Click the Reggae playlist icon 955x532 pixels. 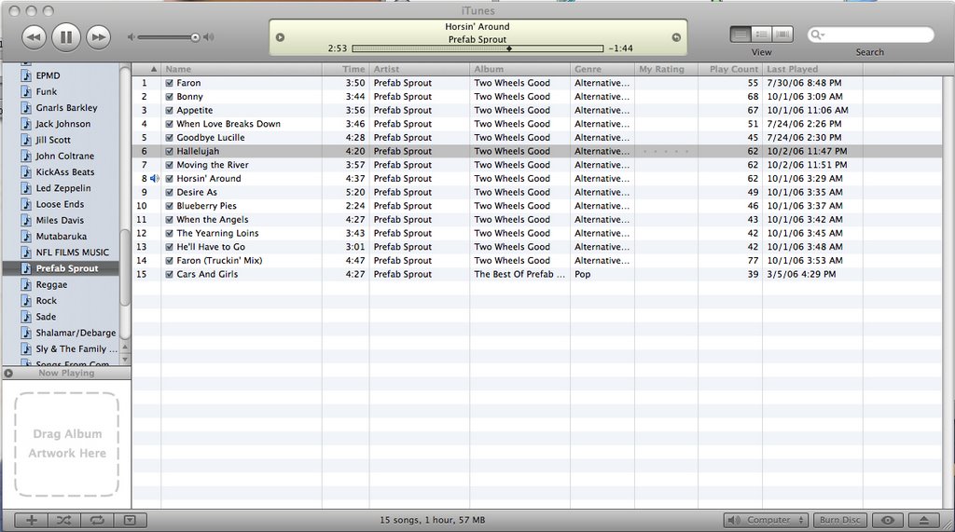pos(26,284)
